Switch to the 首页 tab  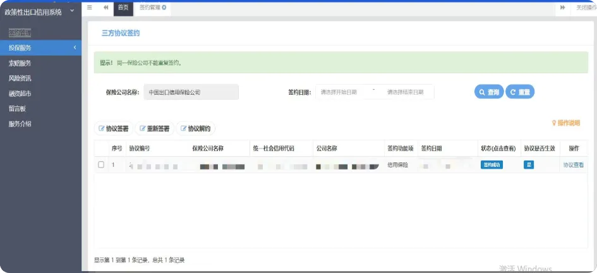coord(123,8)
